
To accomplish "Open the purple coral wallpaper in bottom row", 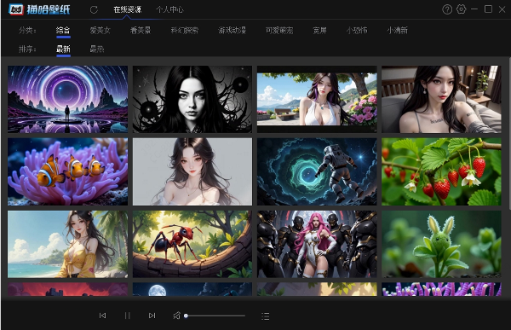I will click(441, 289).
